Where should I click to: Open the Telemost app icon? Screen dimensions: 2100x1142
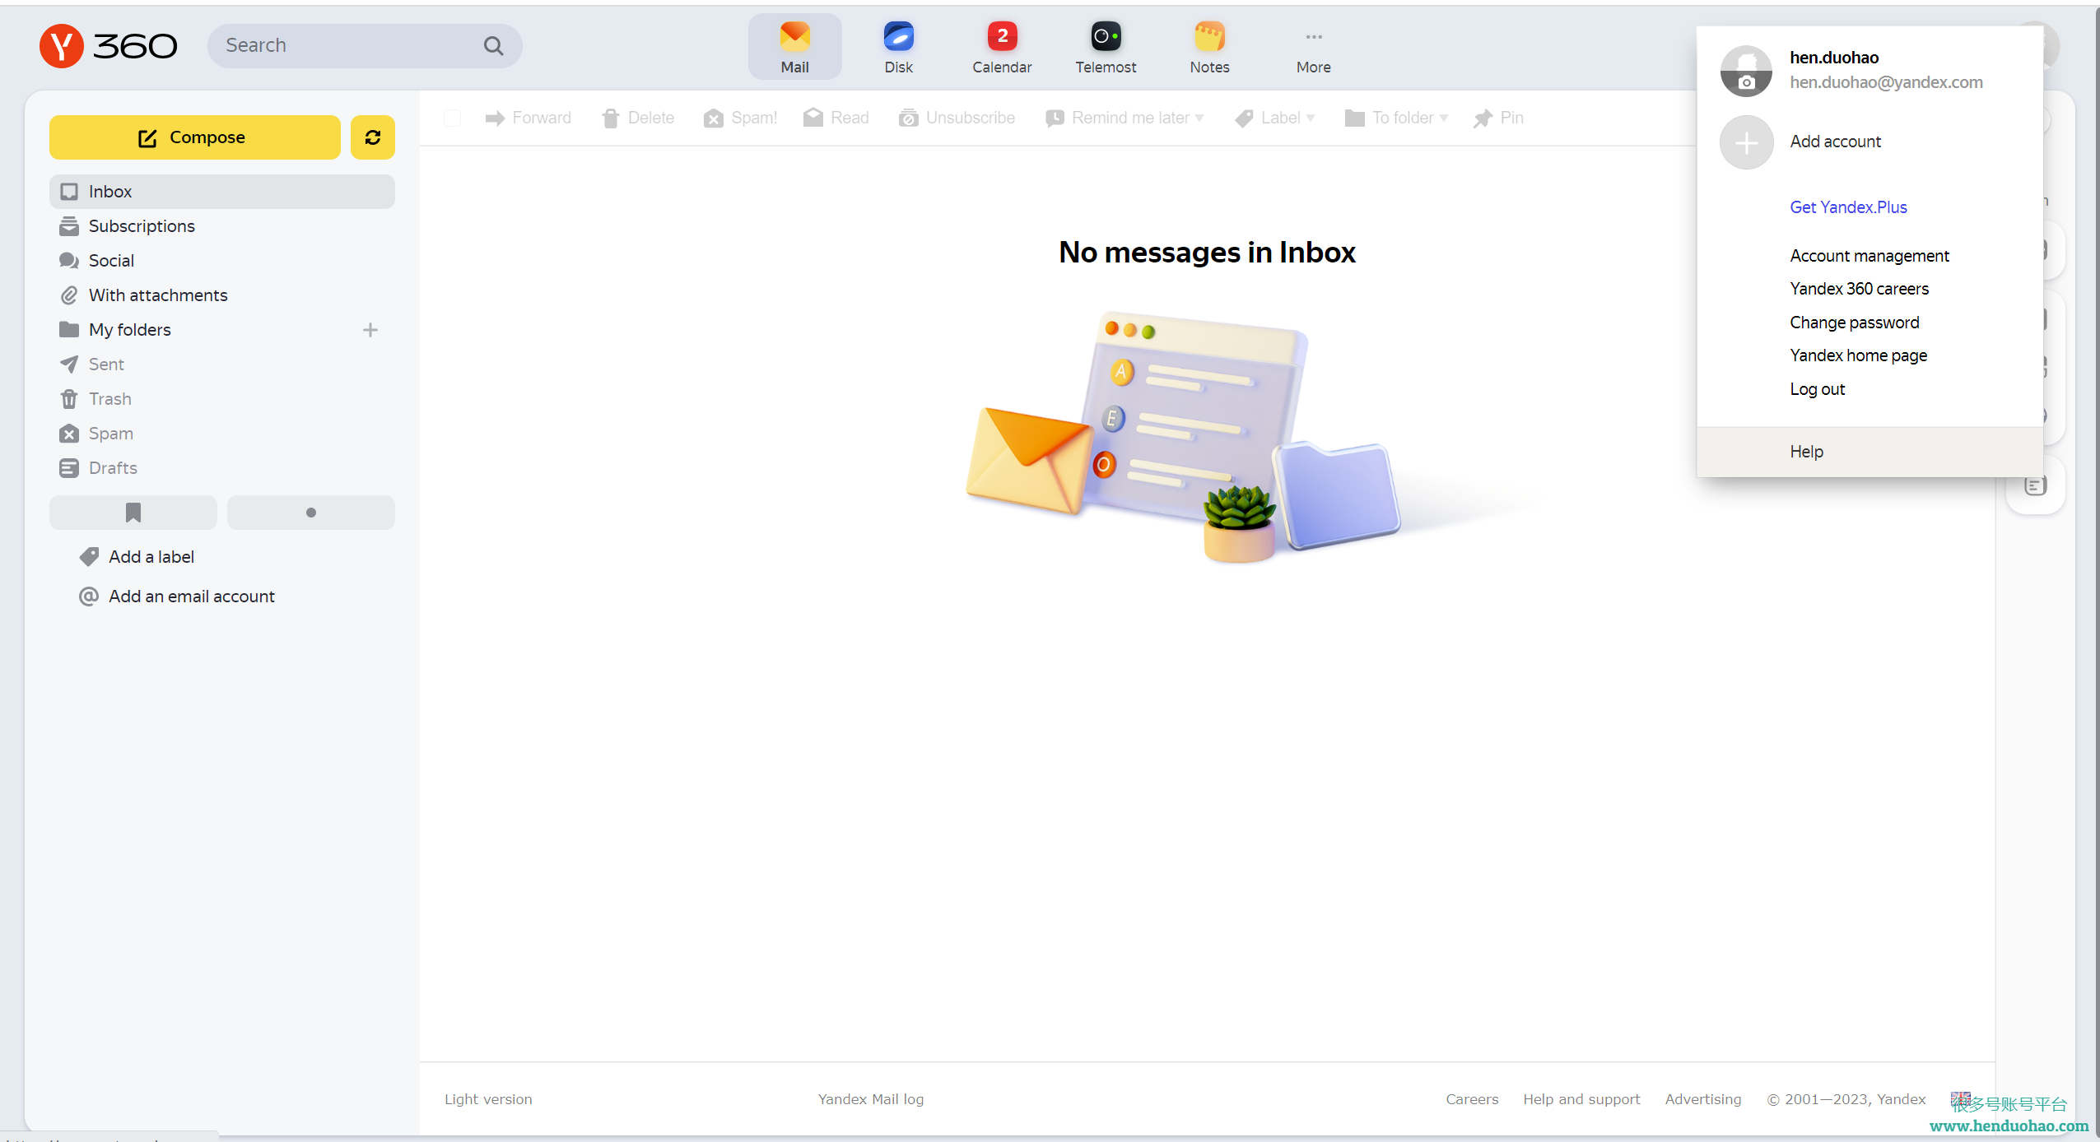click(1106, 47)
